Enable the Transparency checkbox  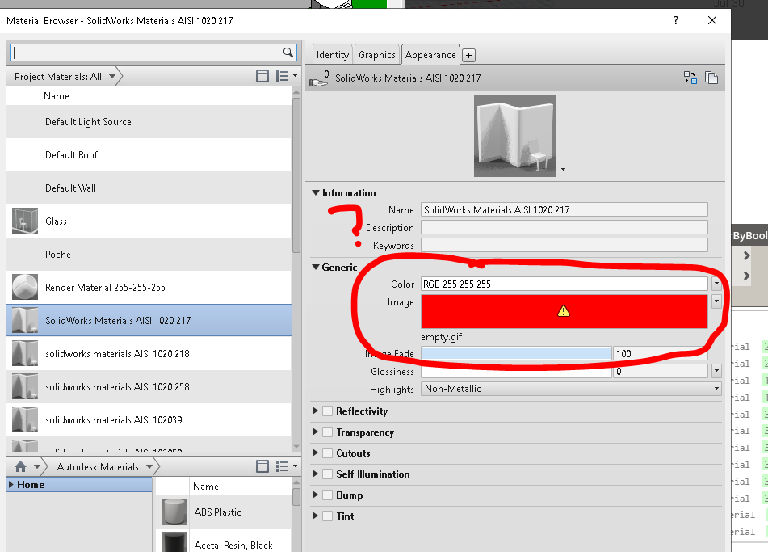327,432
